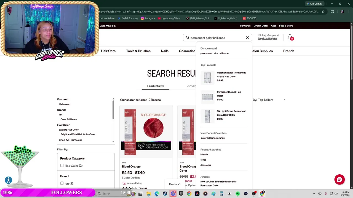Open volume control in system tray

coord(336,194)
